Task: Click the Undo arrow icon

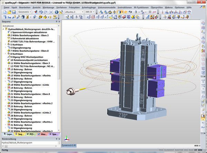Action: (x=41, y=12)
